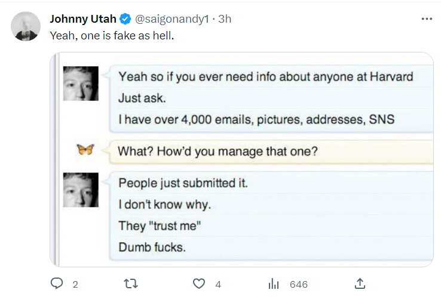This screenshot has height=299, width=441.
Task: Like the tweet with heart icon
Action: click(200, 284)
